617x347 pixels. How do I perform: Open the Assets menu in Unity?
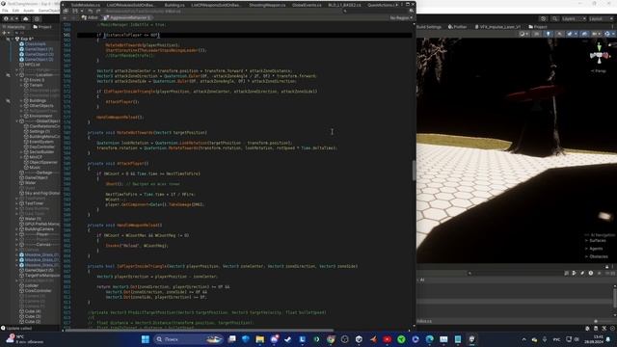29,11
